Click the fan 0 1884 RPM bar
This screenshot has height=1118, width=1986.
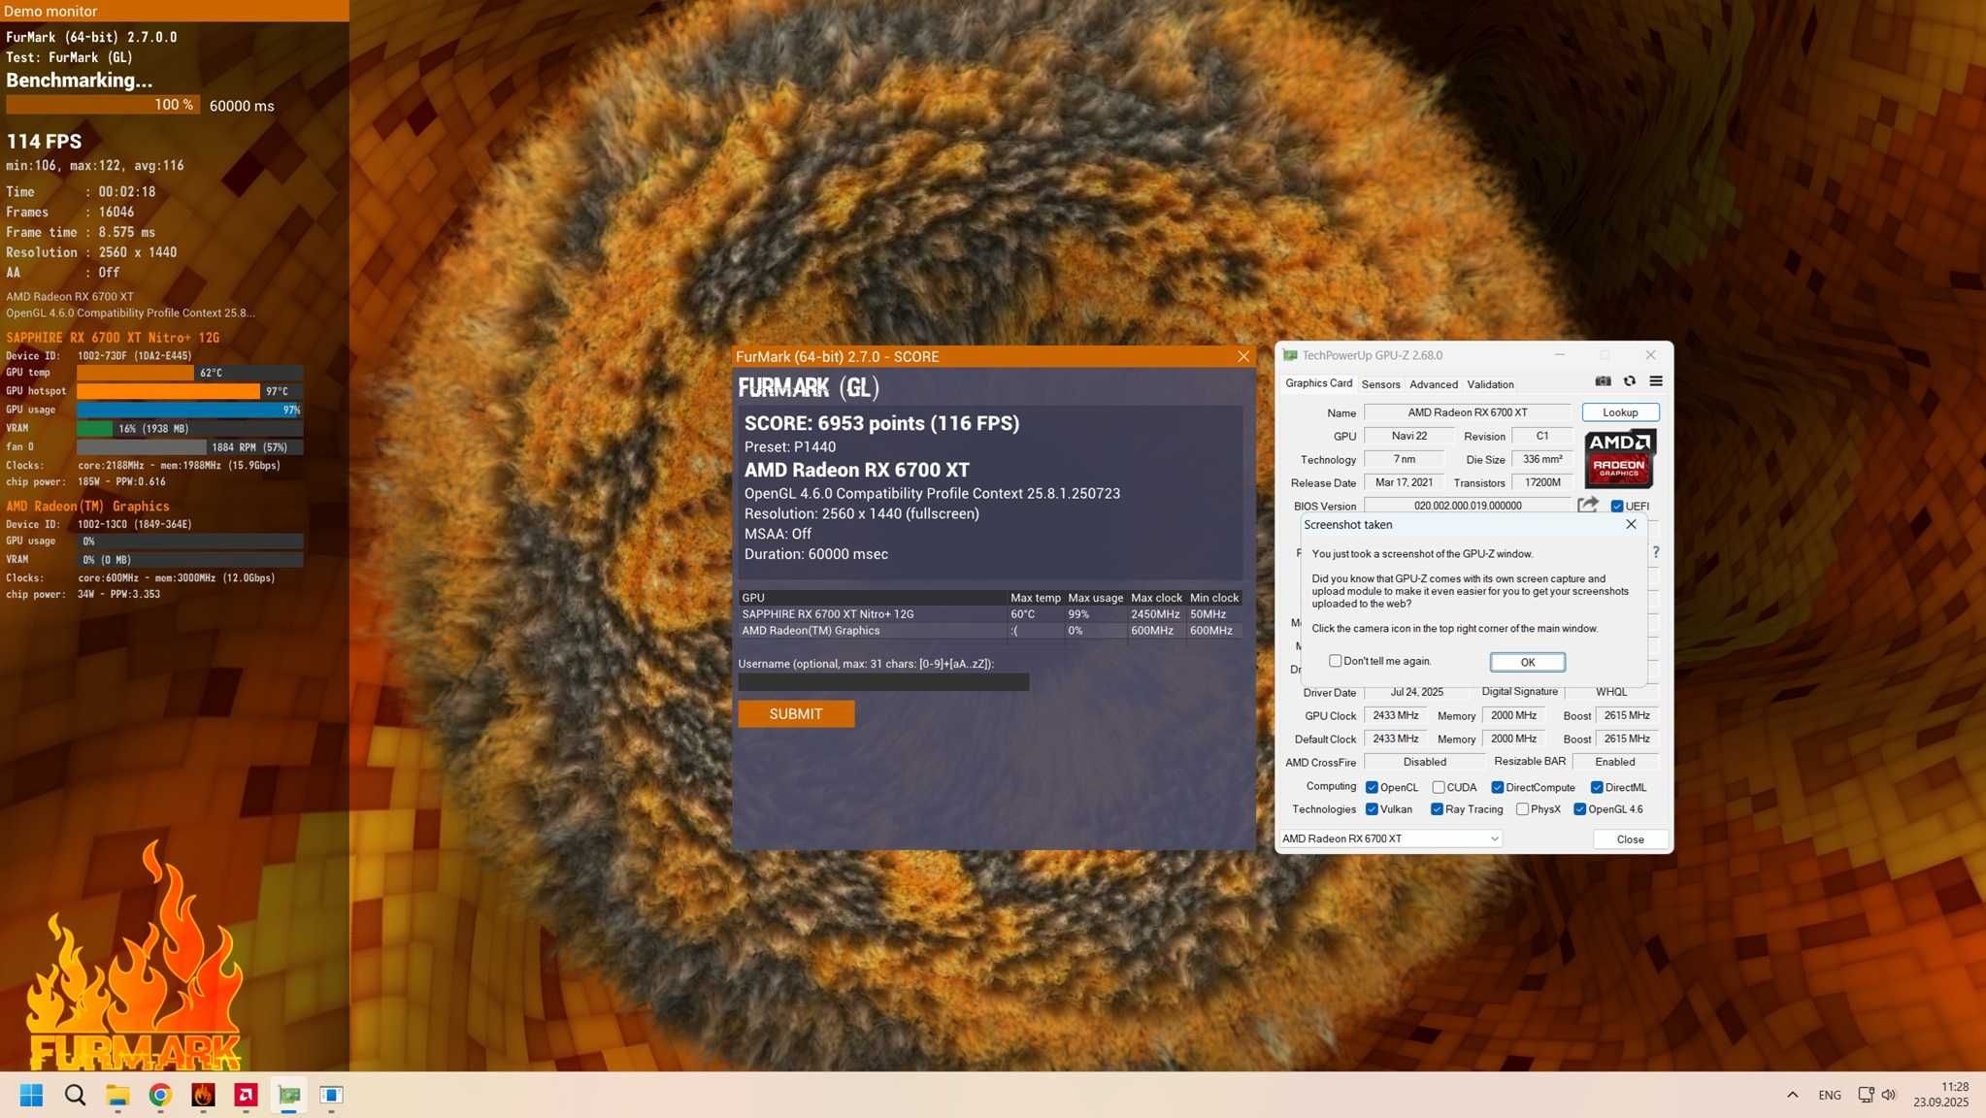coord(190,446)
